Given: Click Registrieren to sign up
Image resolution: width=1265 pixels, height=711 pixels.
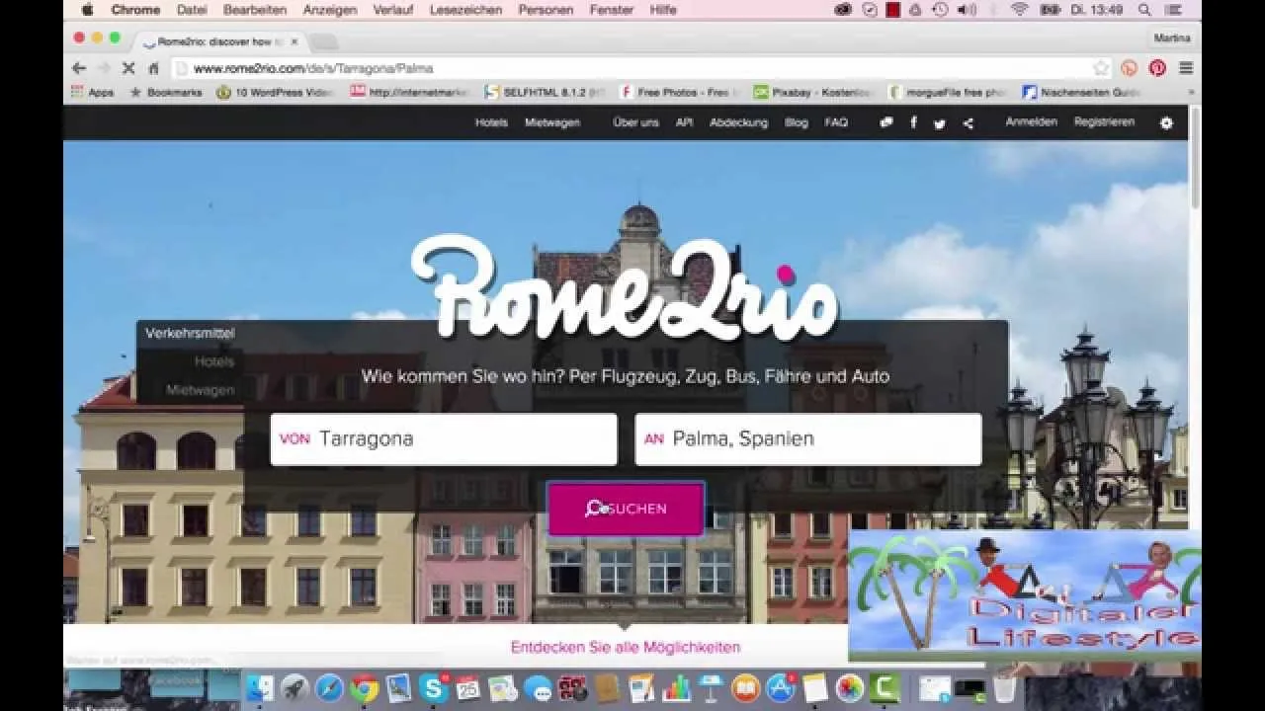Looking at the screenshot, I should coord(1105,121).
